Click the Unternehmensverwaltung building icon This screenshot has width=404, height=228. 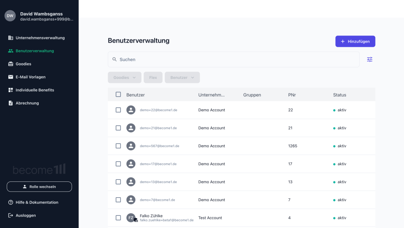[x=11, y=38]
